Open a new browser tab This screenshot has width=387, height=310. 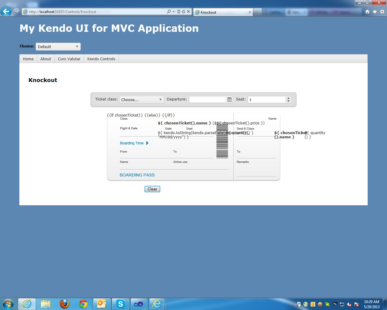click(x=257, y=12)
